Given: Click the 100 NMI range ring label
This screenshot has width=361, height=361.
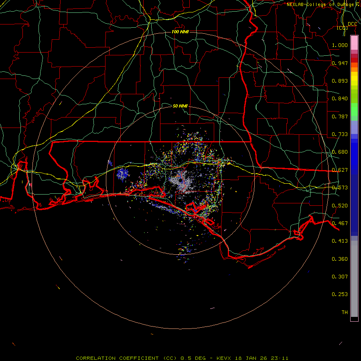Looking at the screenshot, I should pos(180,32).
